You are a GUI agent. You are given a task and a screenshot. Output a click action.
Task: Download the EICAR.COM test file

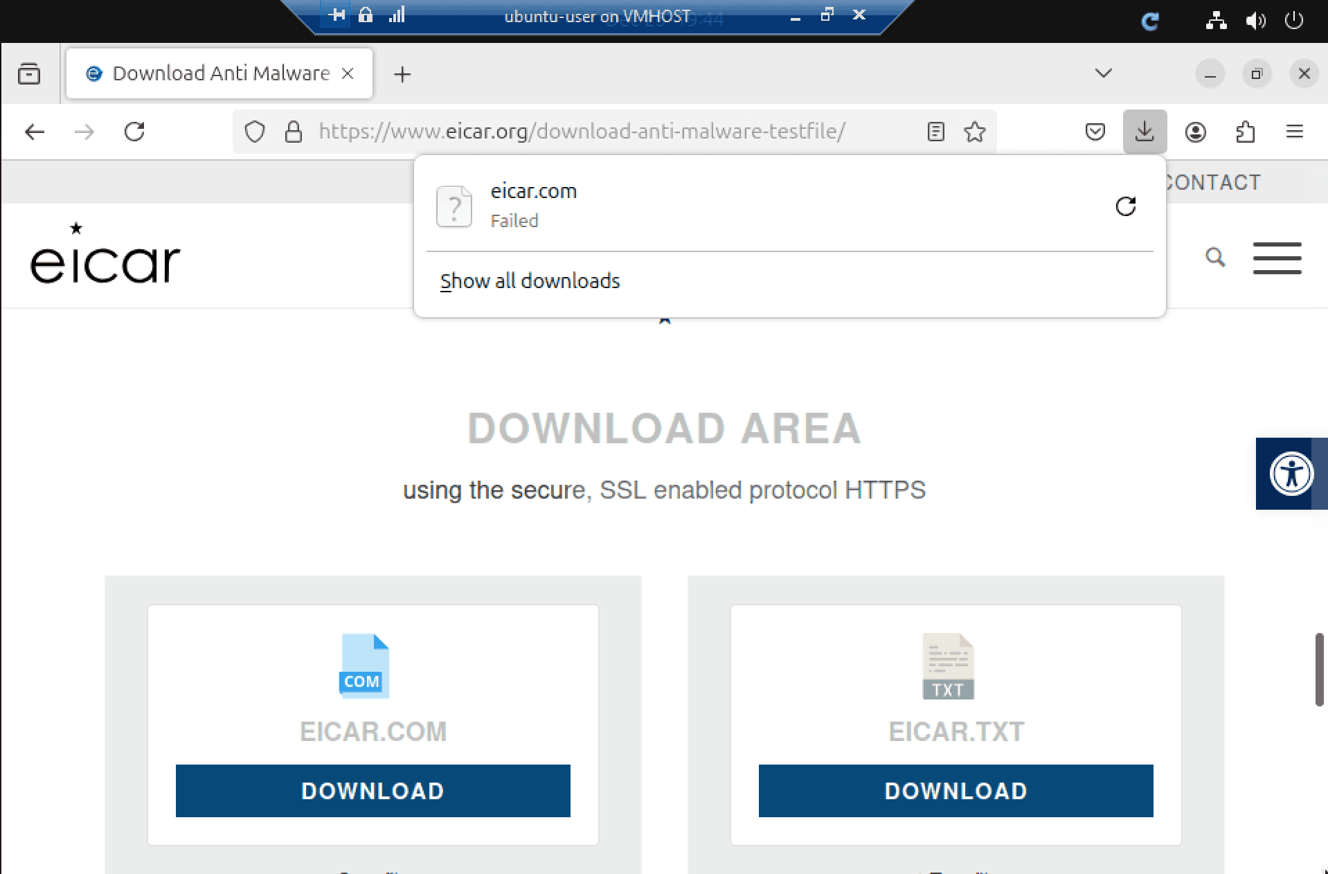coord(373,791)
